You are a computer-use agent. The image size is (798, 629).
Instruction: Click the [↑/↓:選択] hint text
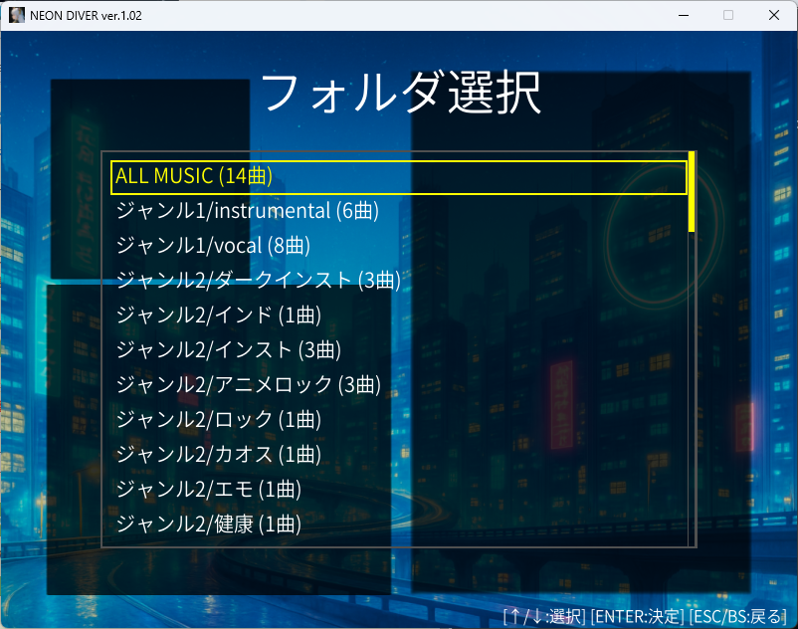(x=544, y=616)
